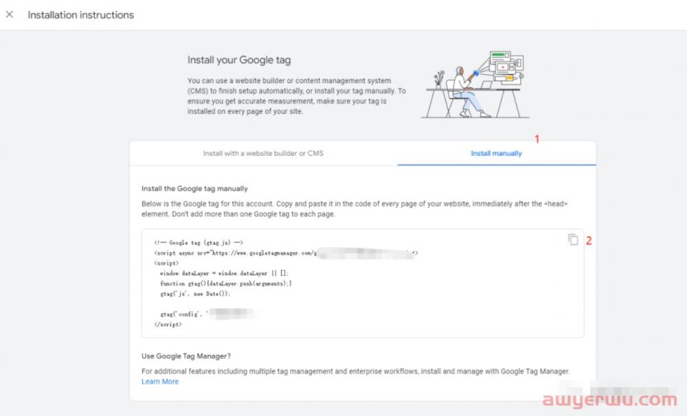
Task: Click the paragraph starting Below is the Google tag
Action: (x=354, y=209)
